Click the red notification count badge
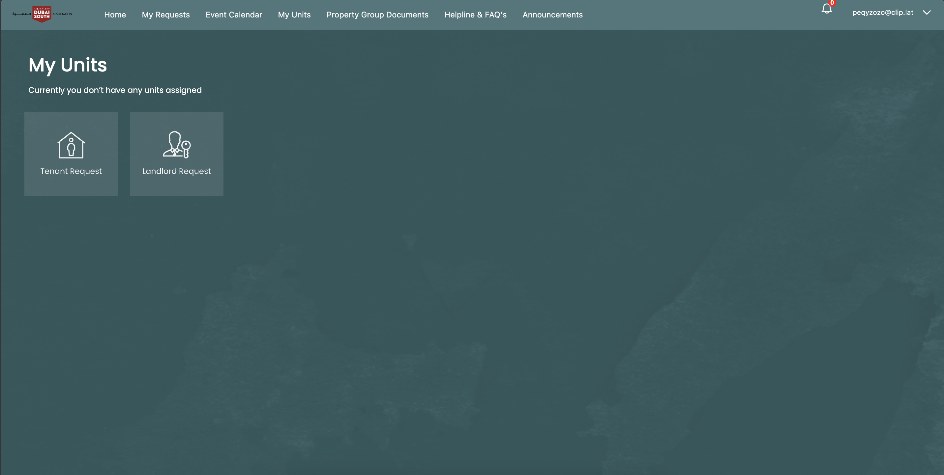Image resolution: width=944 pixels, height=475 pixels. [x=832, y=3]
